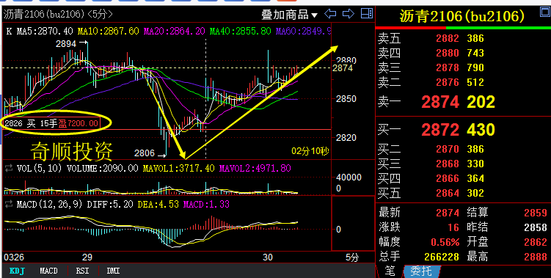Screen dimensions: 551x278
Task: Click the swap icon beside MACD(12,26,9)
Action: 9,204
